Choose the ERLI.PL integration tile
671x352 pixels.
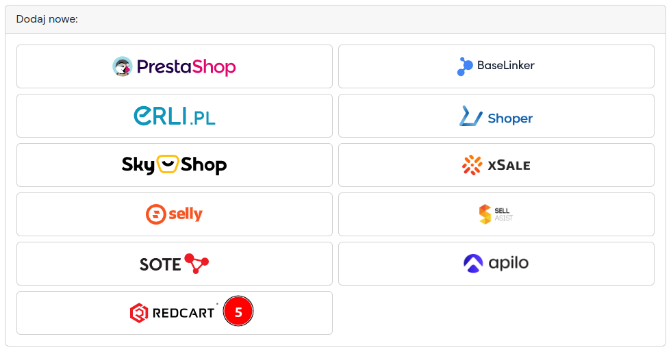(x=175, y=116)
